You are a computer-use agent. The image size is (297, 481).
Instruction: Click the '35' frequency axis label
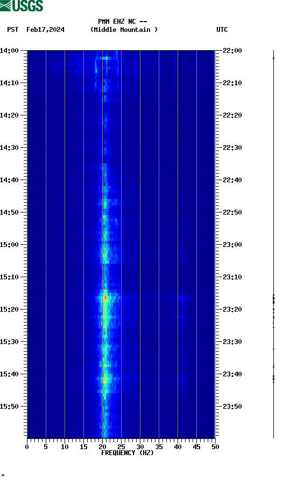[159, 447]
